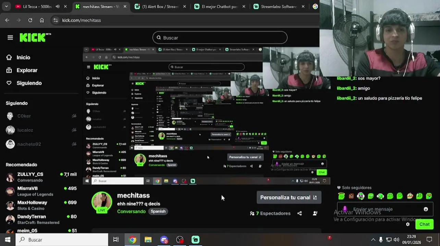Click libardii_2 username on 'sos mayor?' message
This screenshot has height=246, width=440.
[x=346, y=78]
